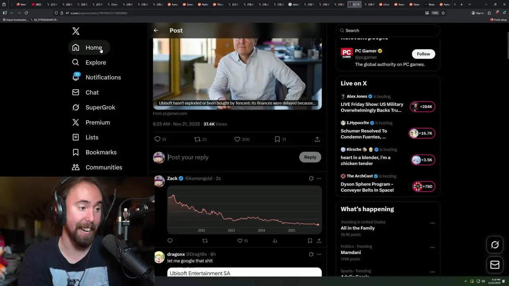Viewport: 509px width, 286px height.
Task: Open SuperGrok in the sidebar
Action: [x=94, y=107]
